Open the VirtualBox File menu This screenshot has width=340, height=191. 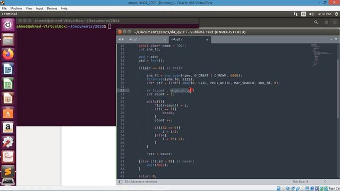click(4, 8)
